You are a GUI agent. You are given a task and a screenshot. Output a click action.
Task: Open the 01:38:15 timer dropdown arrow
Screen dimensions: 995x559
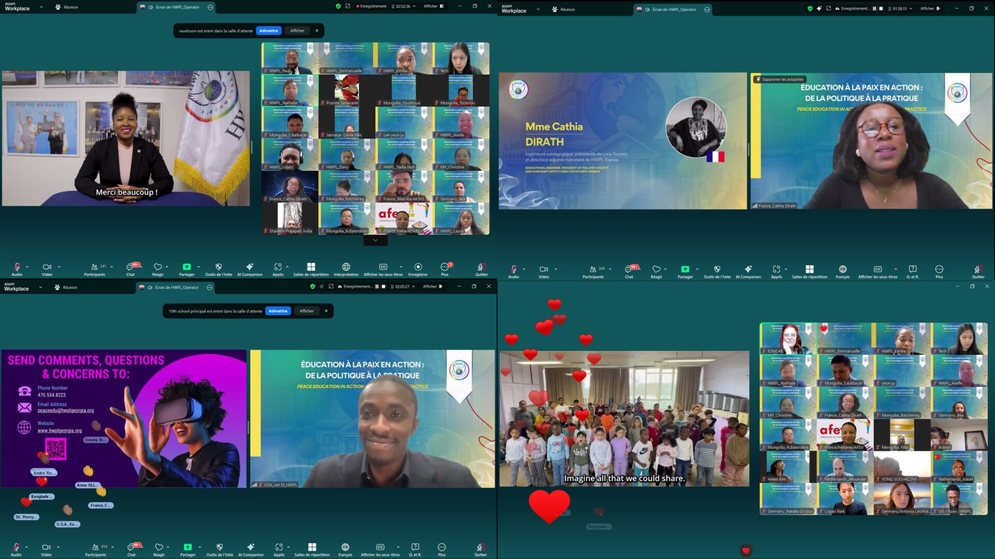tap(911, 9)
